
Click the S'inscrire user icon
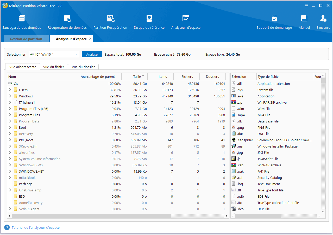click(x=323, y=19)
